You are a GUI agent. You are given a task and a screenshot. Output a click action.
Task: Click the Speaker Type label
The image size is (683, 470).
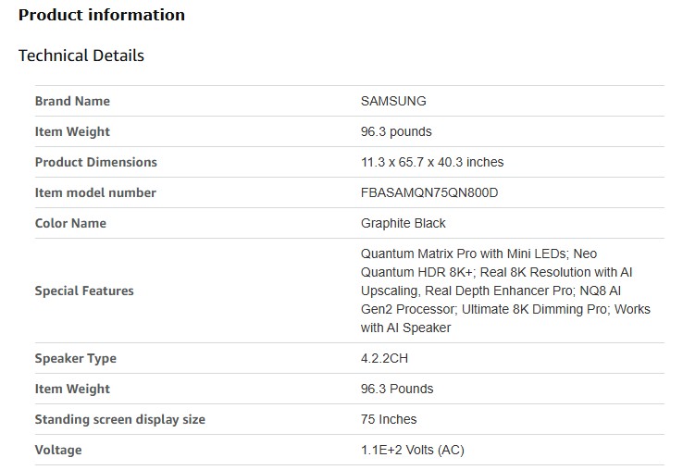[x=76, y=358]
